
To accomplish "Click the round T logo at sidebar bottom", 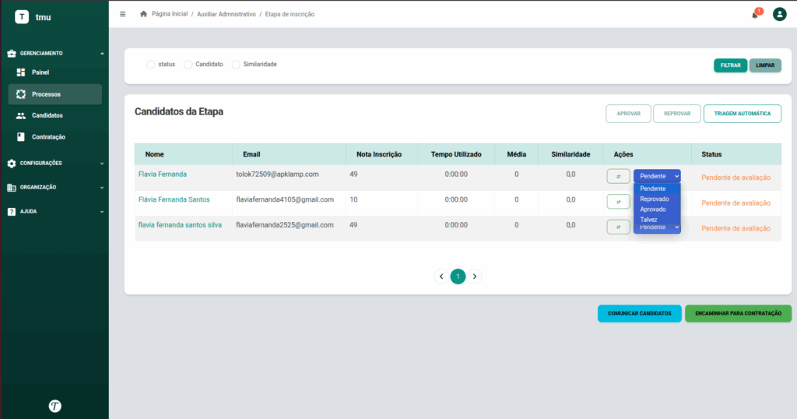I will [x=55, y=406].
